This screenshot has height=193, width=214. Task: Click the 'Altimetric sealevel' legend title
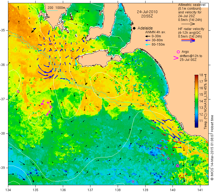pyautogui.click(x=192, y=5)
